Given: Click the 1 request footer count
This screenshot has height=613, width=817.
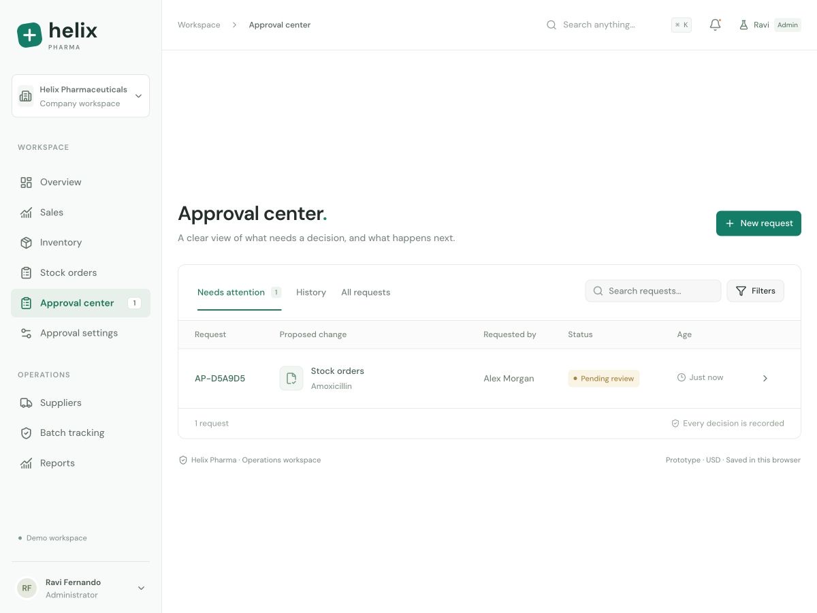Looking at the screenshot, I should (x=212, y=424).
